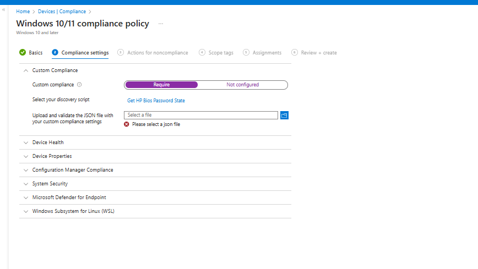Click the green Basics checkmark step icon
This screenshot has height=269, width=478.
[23, 53]
